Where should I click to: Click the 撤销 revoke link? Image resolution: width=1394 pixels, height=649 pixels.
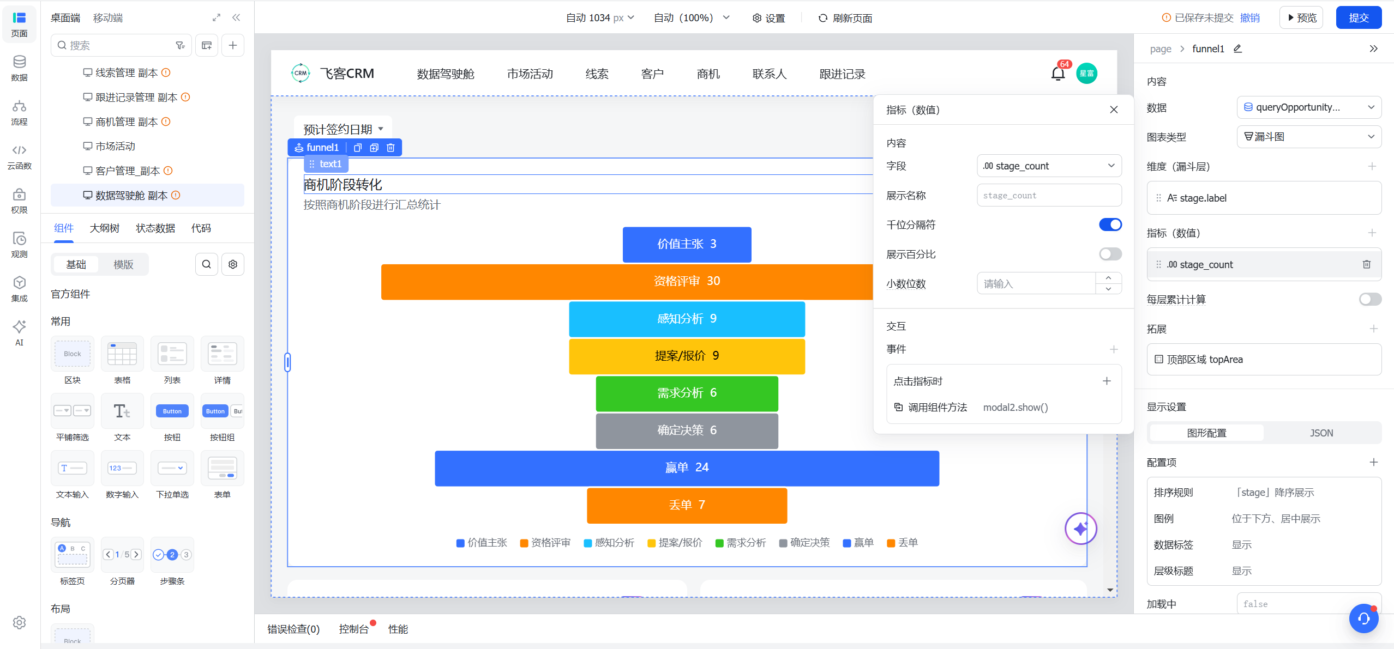coord(1249,17)
